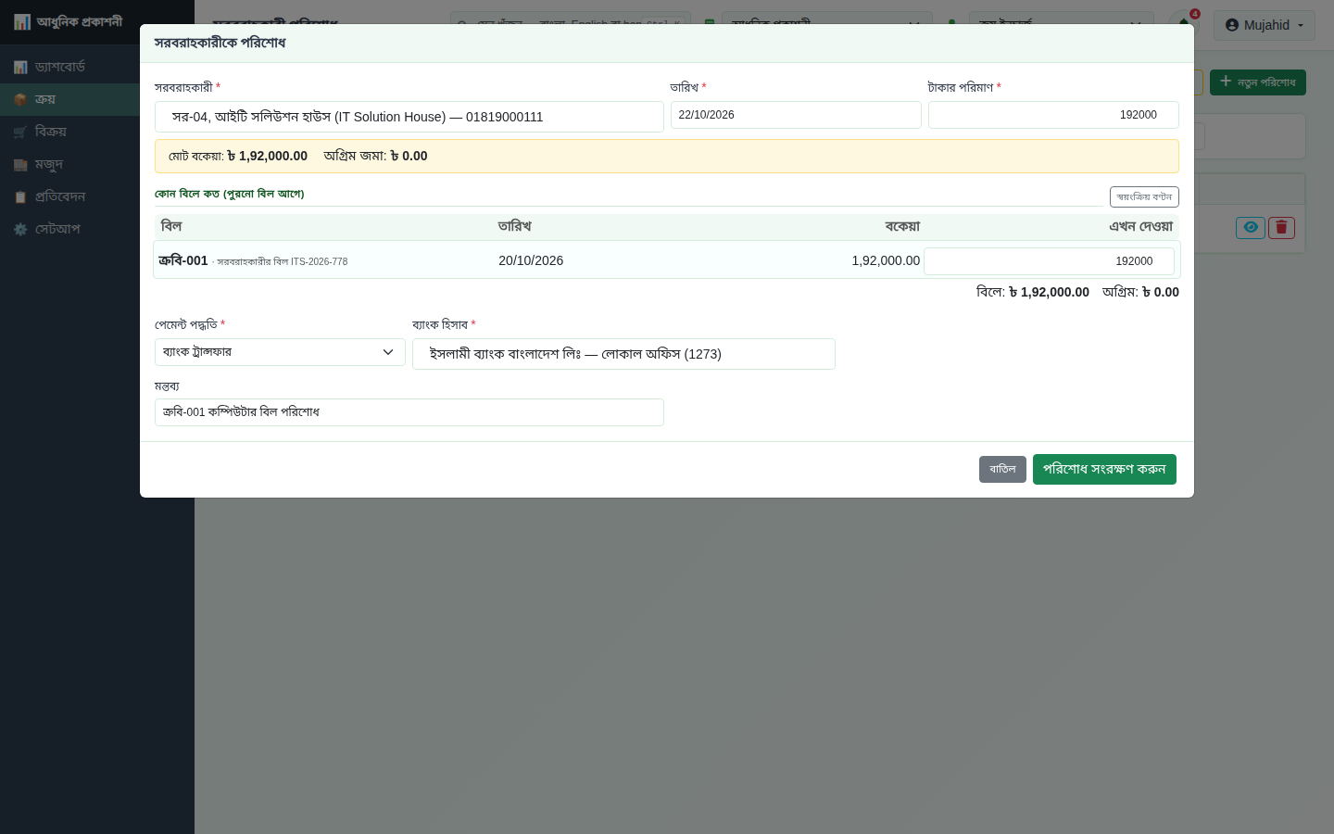The width and height of the screenshot is (1334, 834).
Task: Click the view (eye) icon in the background row
Action: pyautogui.click(x=1251, y=227)
